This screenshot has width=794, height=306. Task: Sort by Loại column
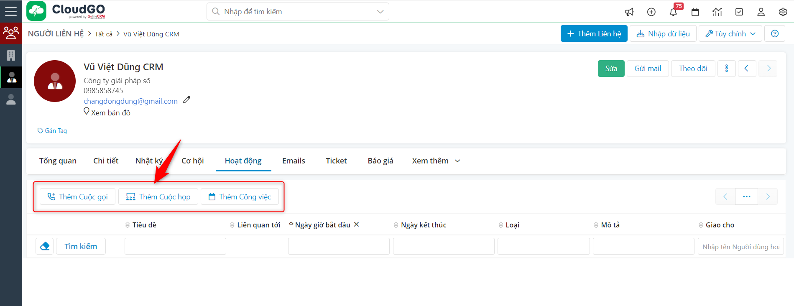coord(509,225)
